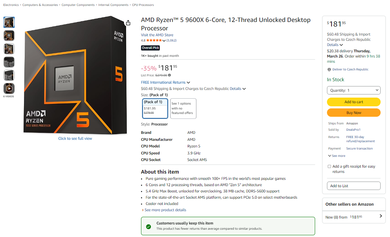Click the green checkmark keep-item icon
The width and height of the screenshot is (390, 237).
148,227
